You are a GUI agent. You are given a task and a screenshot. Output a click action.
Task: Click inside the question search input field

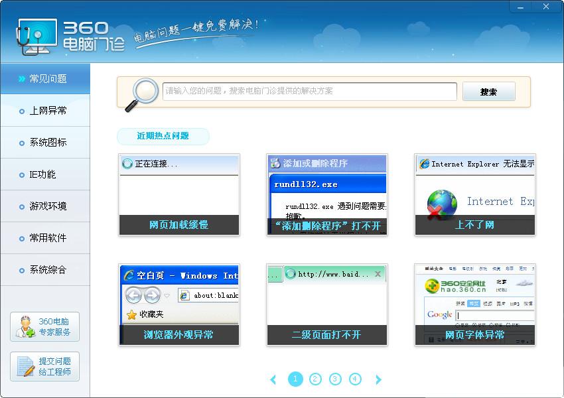pos(309,91)
